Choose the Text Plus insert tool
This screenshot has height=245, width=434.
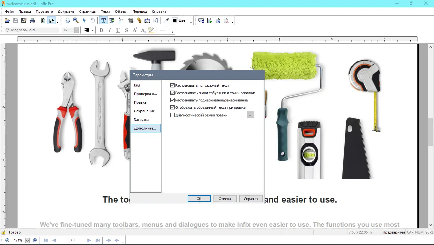tap(112, 21)
